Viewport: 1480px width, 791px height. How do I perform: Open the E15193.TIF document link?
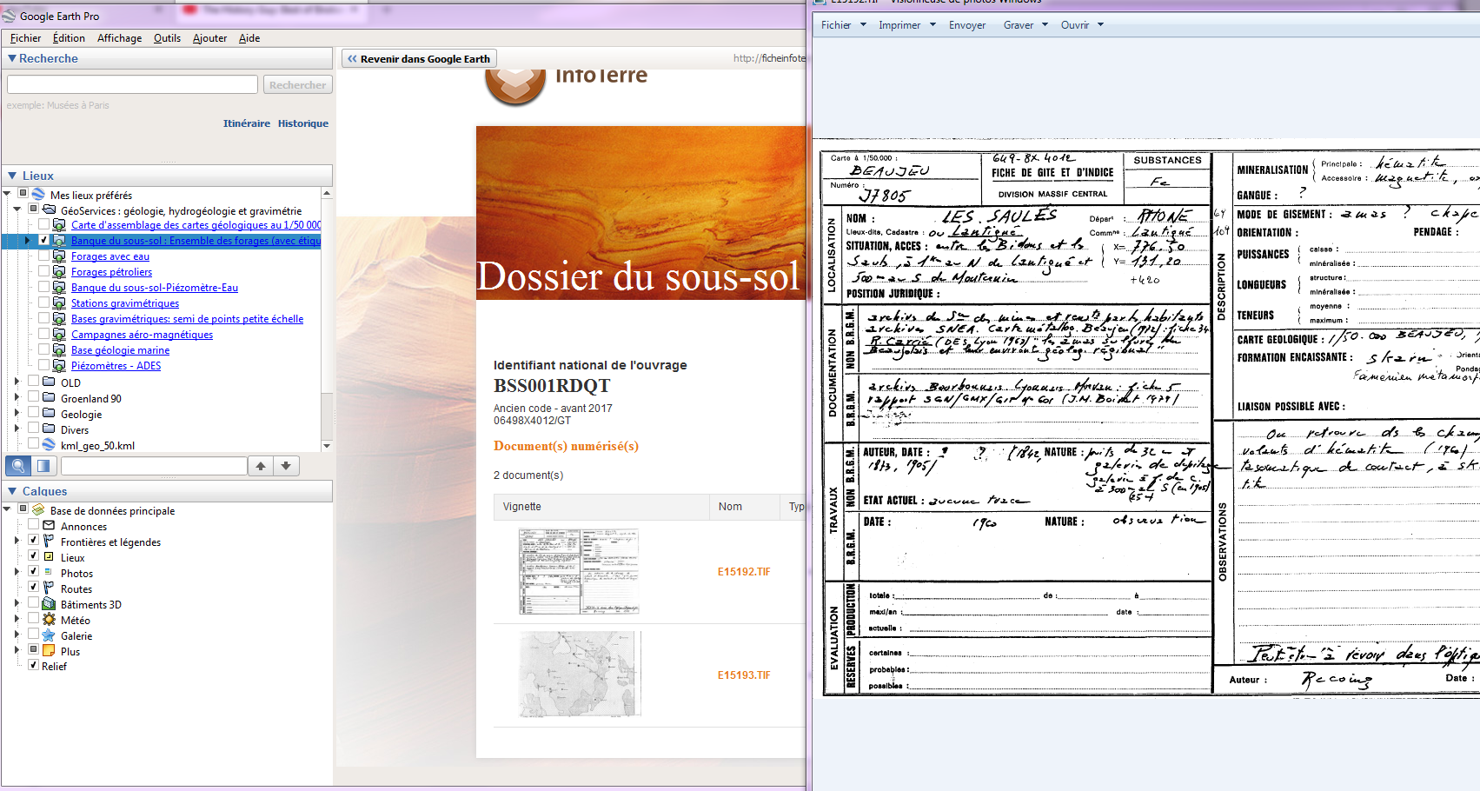[x=743, y=675]
